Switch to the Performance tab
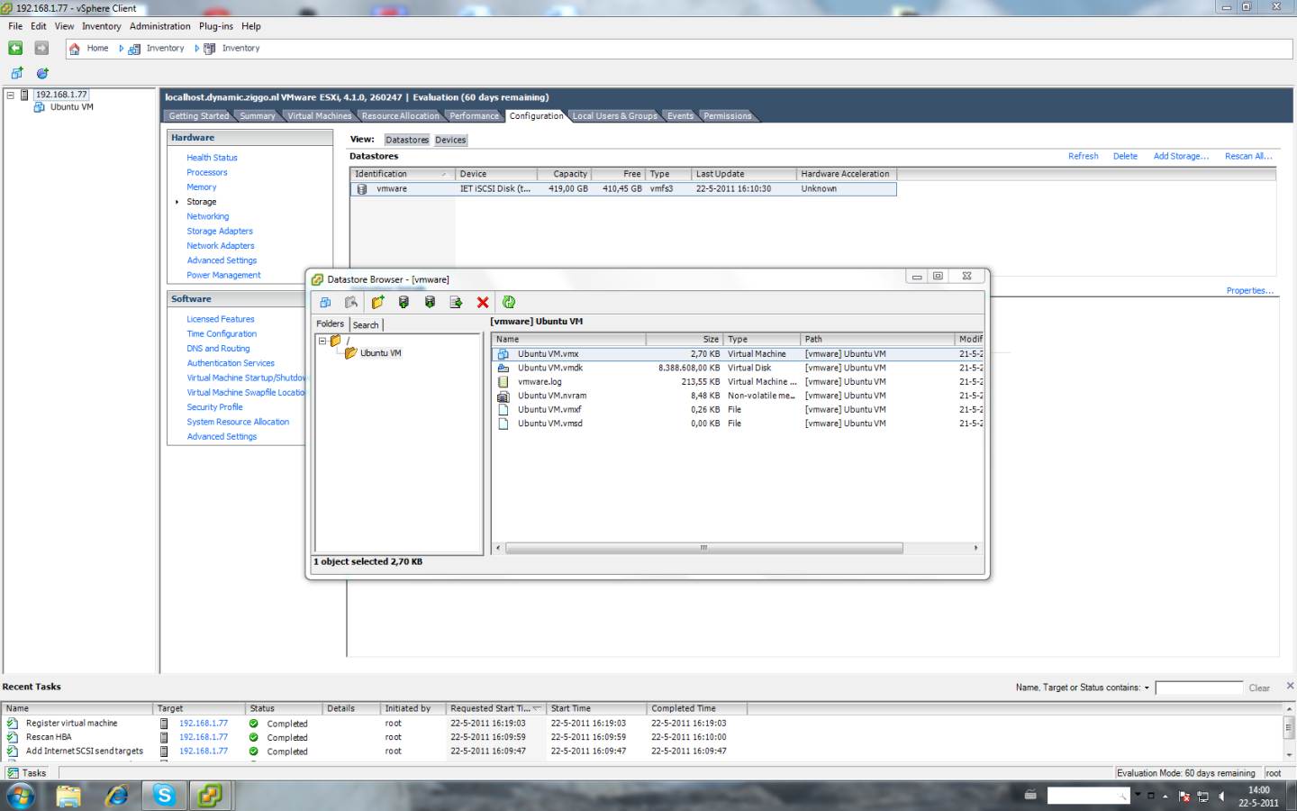The width and height of the screenshot is (1297, 811). 474,115
